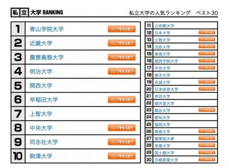Image resolution: width=229 pixels, height=168 pixels.
Task: Request the pamphlet for 早稲田大学
Action: (x=122, y=100)
